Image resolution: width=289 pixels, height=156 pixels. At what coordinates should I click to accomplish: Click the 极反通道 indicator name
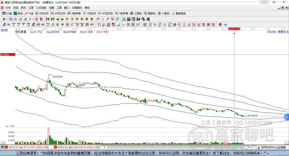21,32
